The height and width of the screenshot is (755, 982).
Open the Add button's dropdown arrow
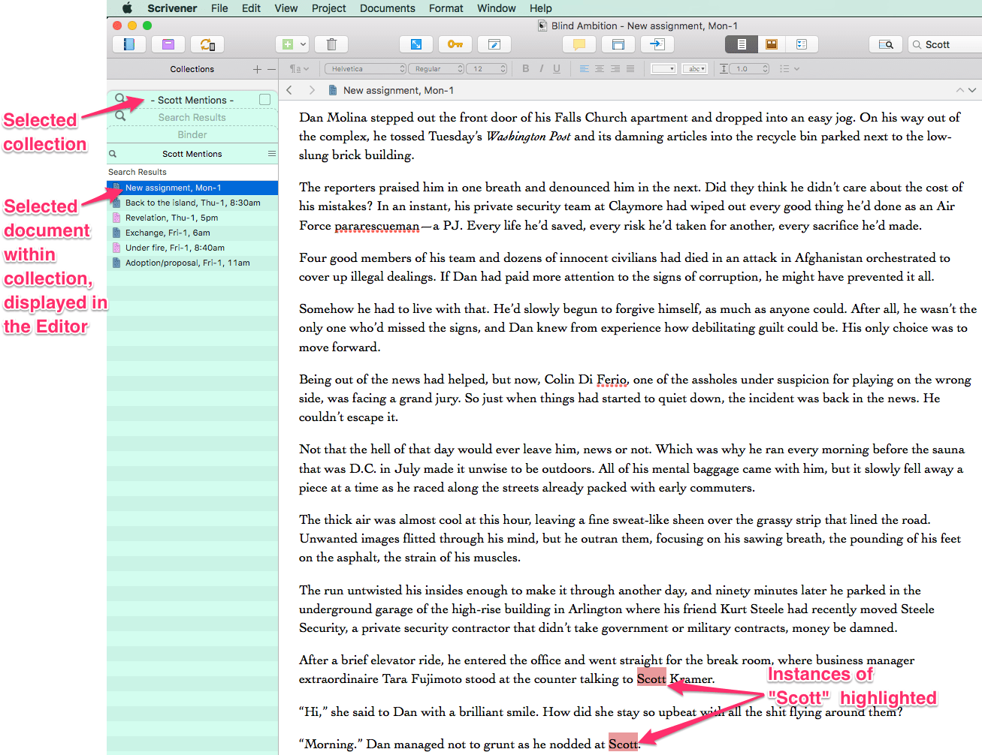point(304,44)
